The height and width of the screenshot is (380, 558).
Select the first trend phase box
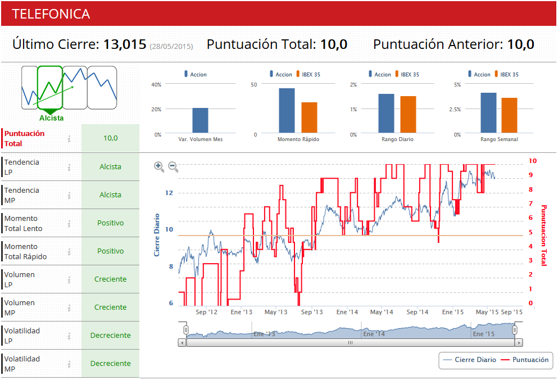29,88
